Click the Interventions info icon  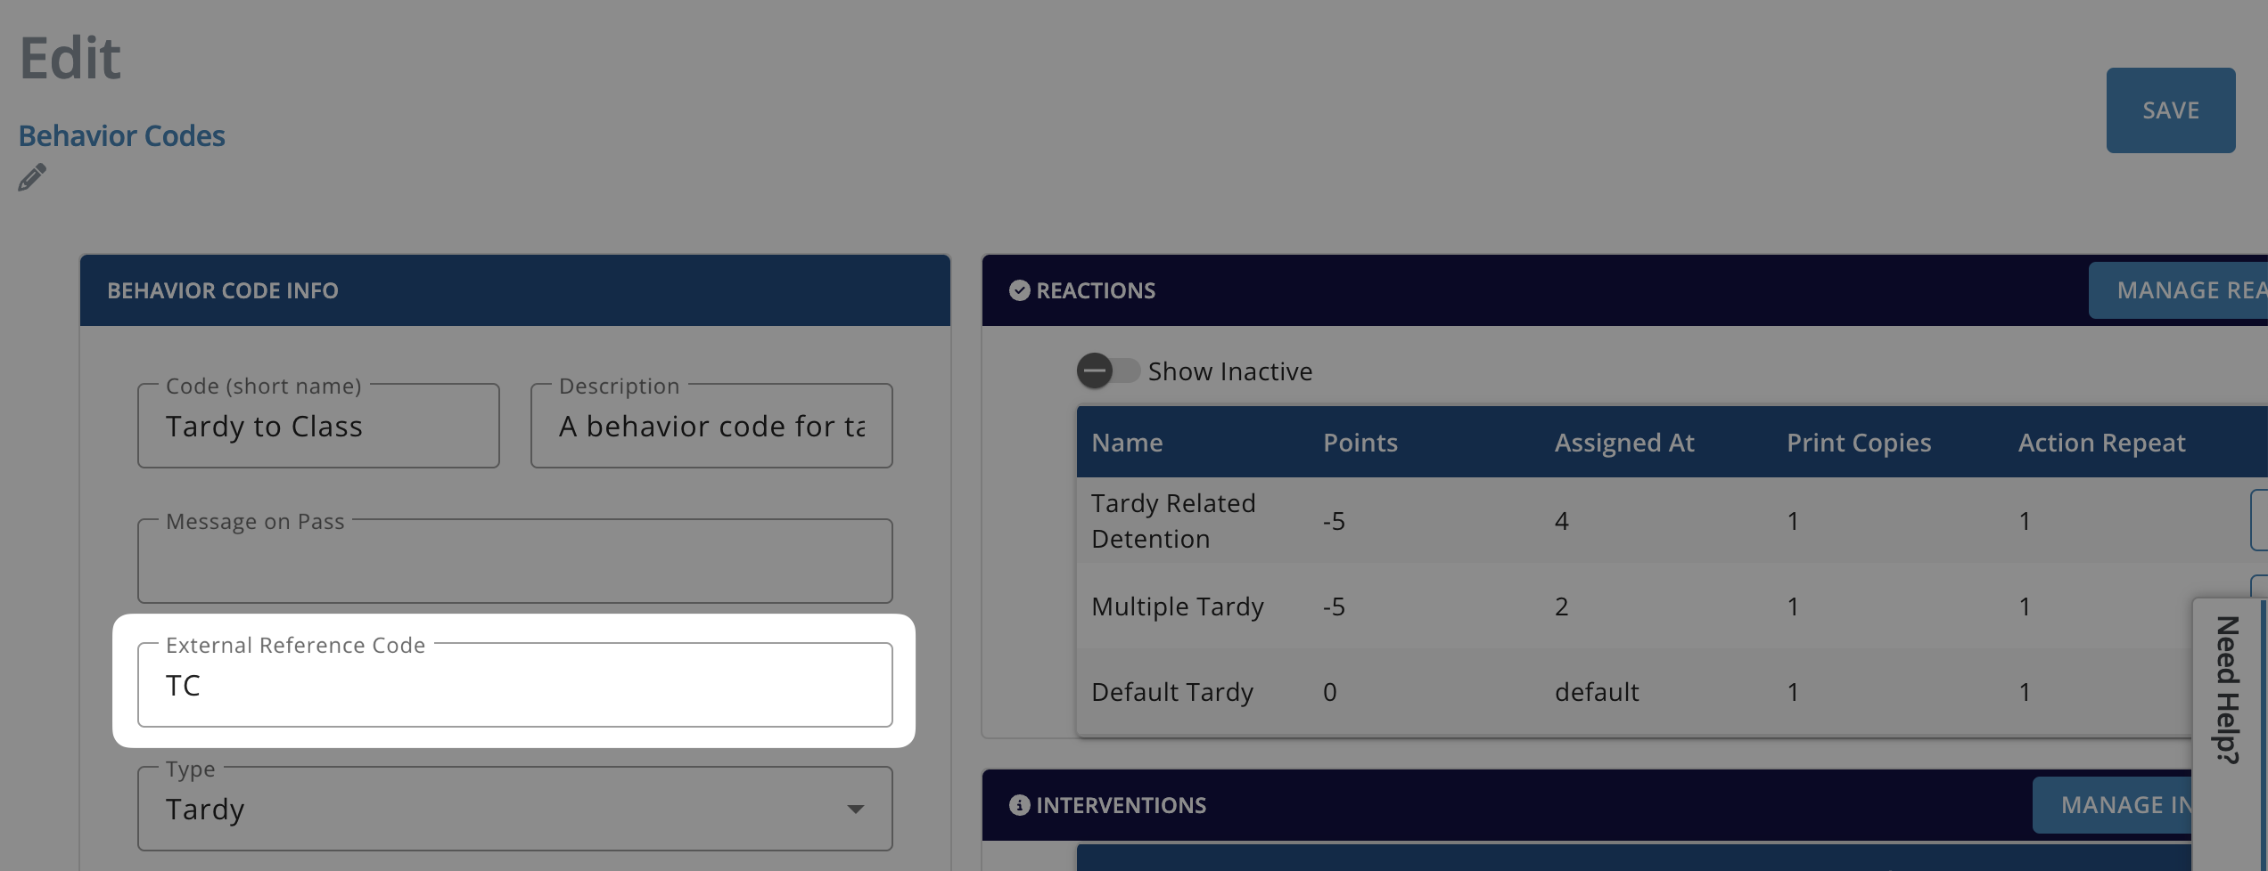tap(1019, 805)
